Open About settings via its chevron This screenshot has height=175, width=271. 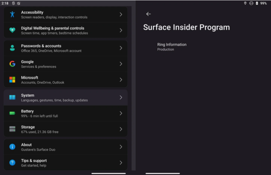coord(121,147)
